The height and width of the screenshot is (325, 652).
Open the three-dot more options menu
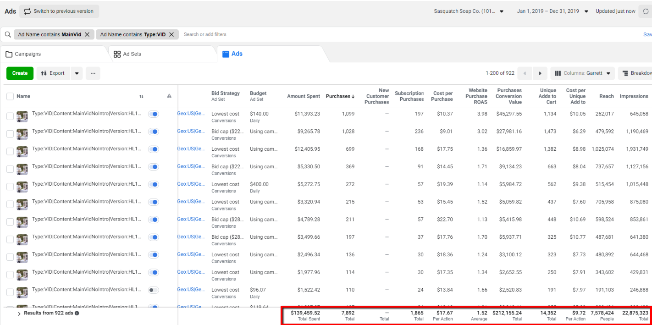(x=93, y=73)
